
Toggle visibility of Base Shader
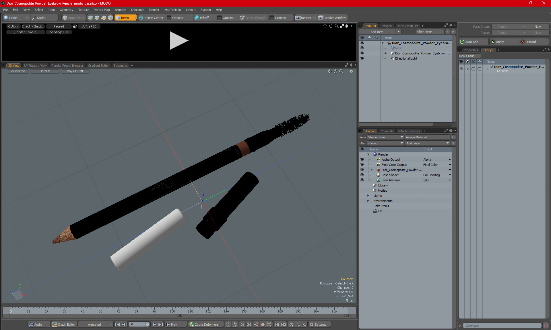362,175
